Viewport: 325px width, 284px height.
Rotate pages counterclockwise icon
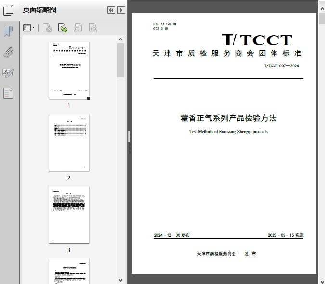[78, 28]
